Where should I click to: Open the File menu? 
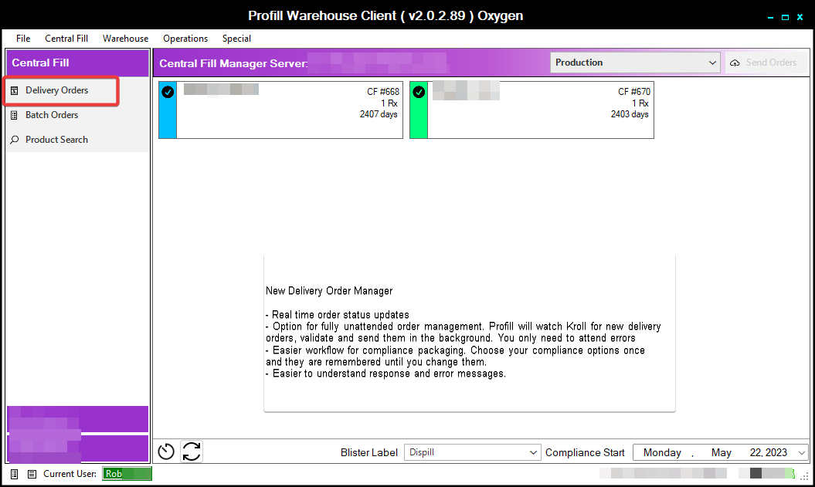click(23, 39)
